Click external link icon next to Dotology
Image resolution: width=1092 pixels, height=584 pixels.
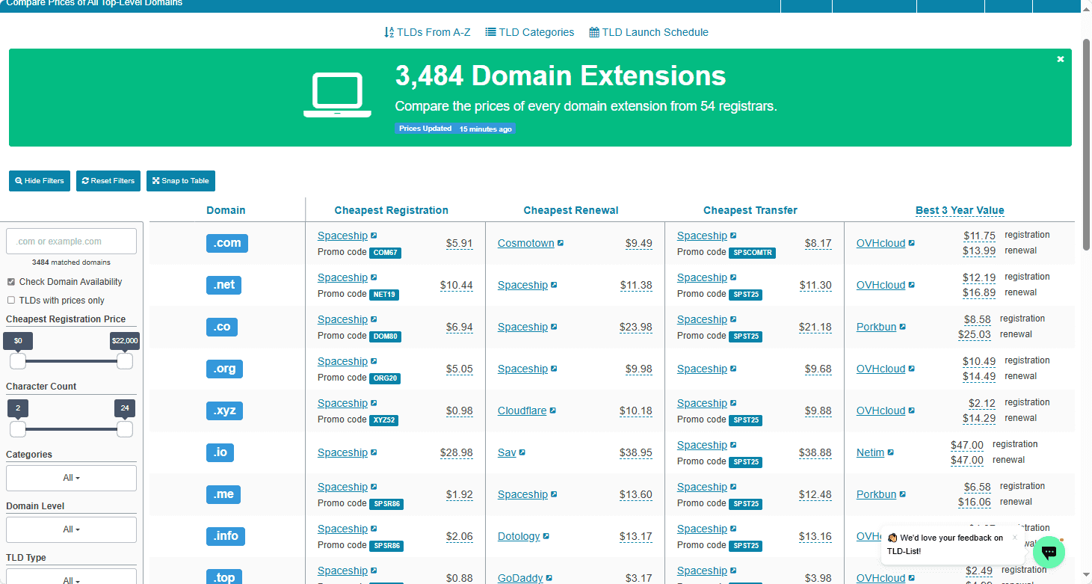[x=546, y=536]
